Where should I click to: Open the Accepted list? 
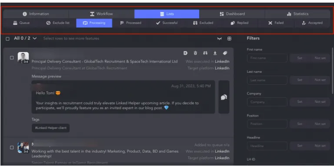tap(312, 23)
